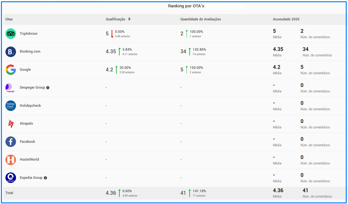This screenshot has height=204, width=348.
Task: Select the Facebook row name
Action: (x=27, y=142)
